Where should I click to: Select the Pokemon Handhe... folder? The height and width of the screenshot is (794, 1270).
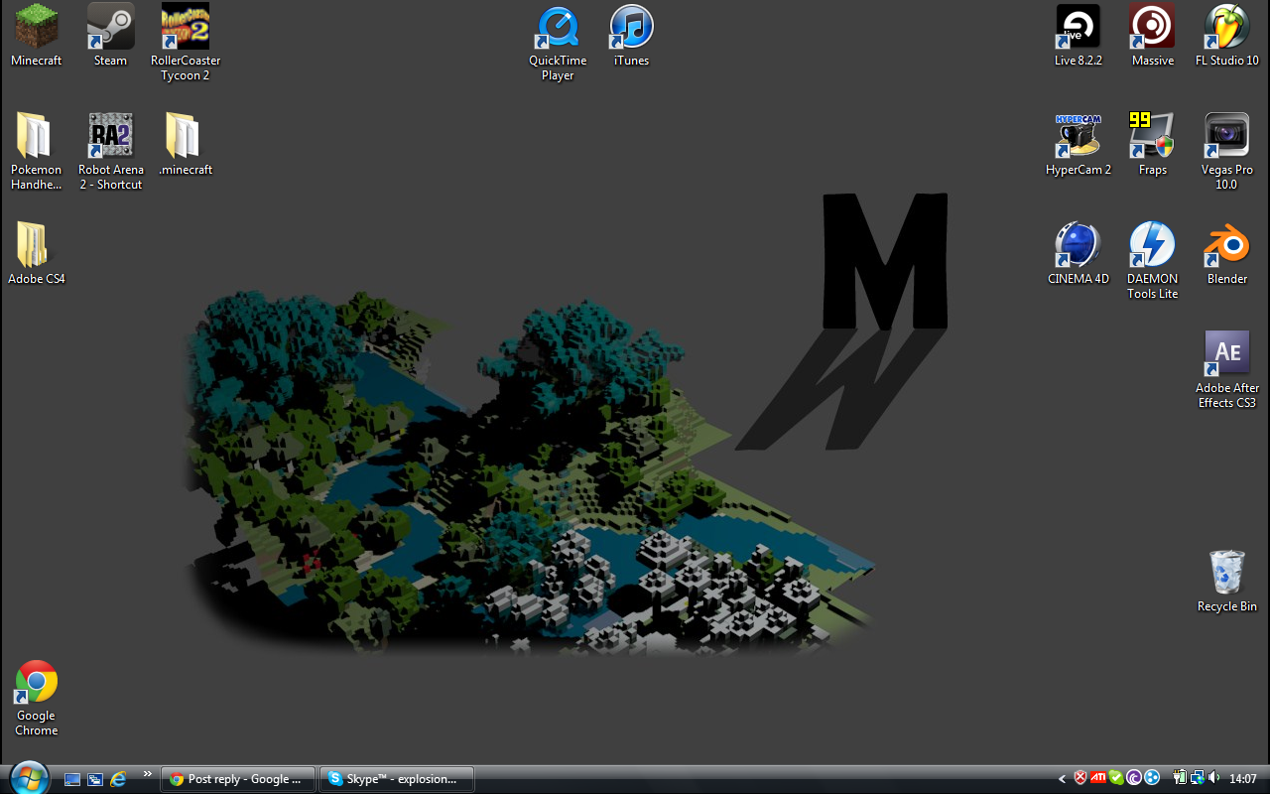[x=36, y=151]
